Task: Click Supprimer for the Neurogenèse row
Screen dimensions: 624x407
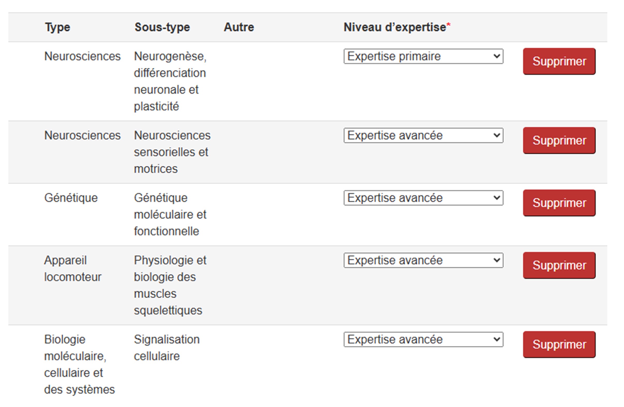Action: click(x=559, y=61)
